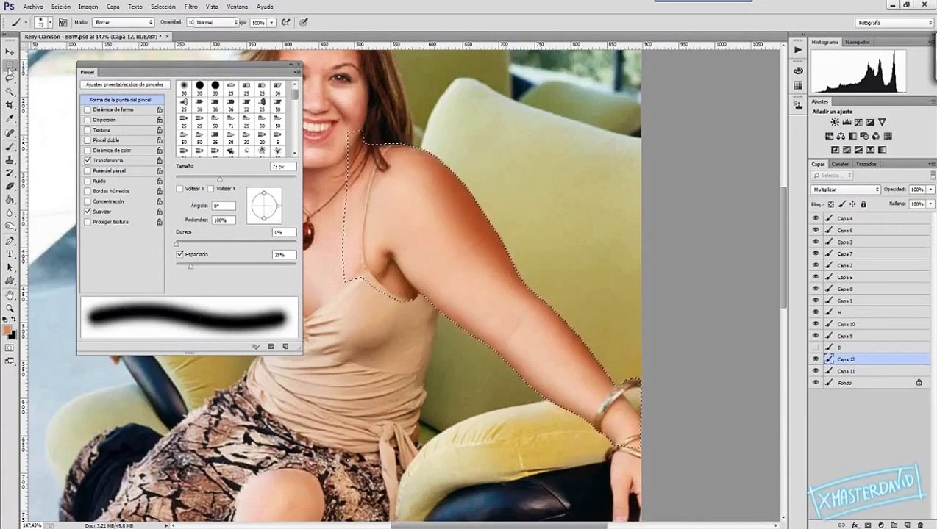Click the lock all padlock icon
The width and height of the screenshot is (937, 529).
point(863,204)
